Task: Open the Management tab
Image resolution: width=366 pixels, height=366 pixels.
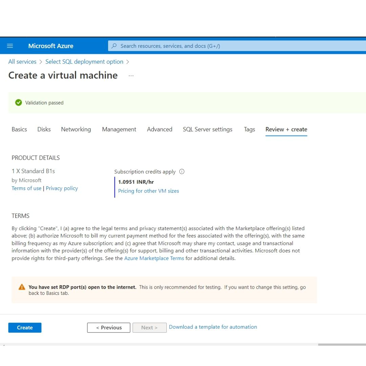Action: click(x=119, y=129)
